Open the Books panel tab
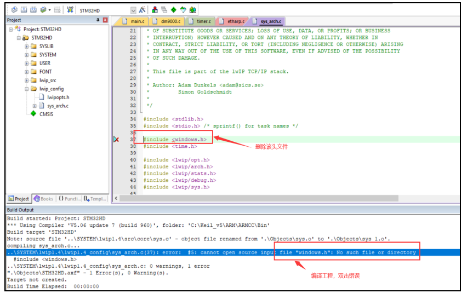Image resolution: width=467 pixels, height=293 pixels. [44, 199]
